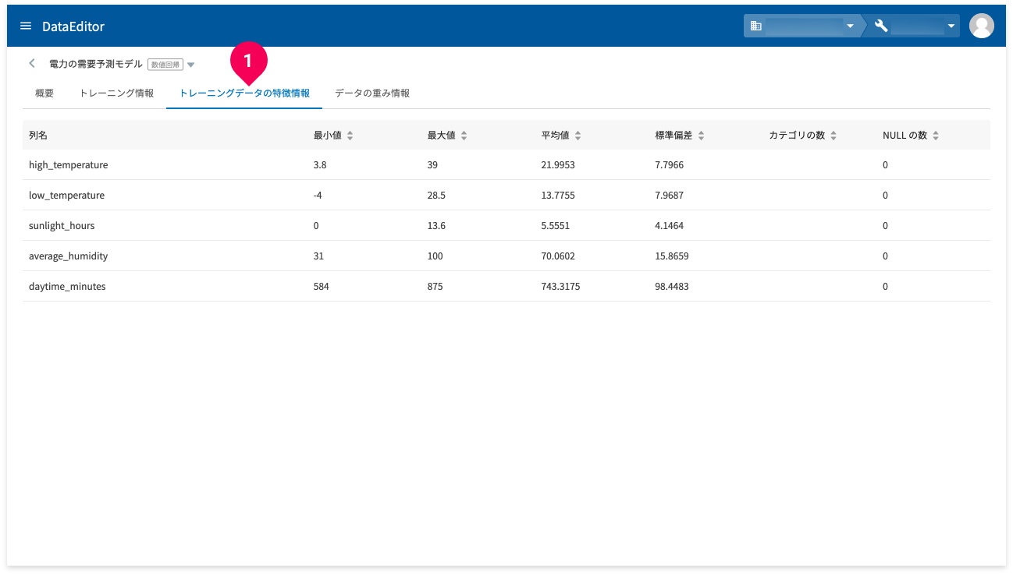Click the 21.9953 average cell

pos(558,165)
